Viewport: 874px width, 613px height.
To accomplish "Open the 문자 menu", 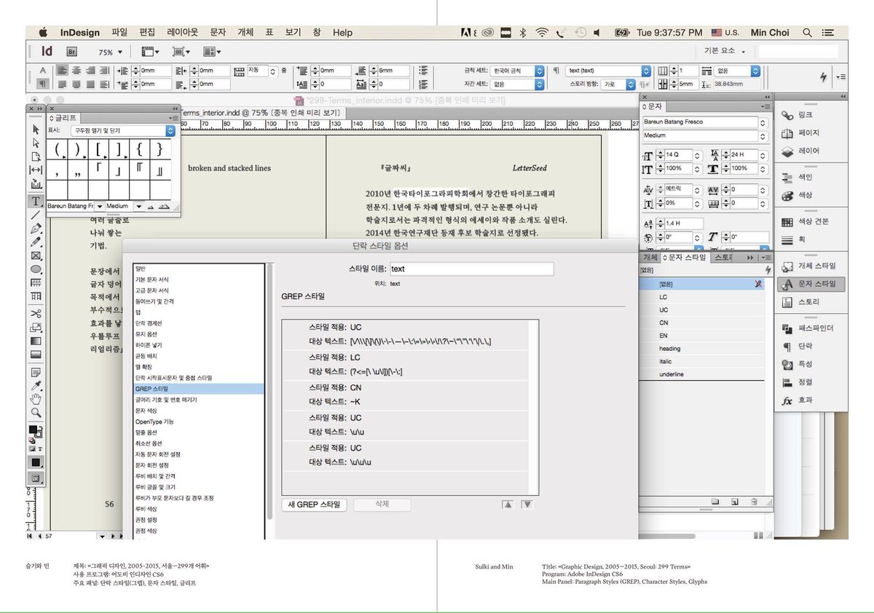I will pyautogui.click(x=218, y=33).
